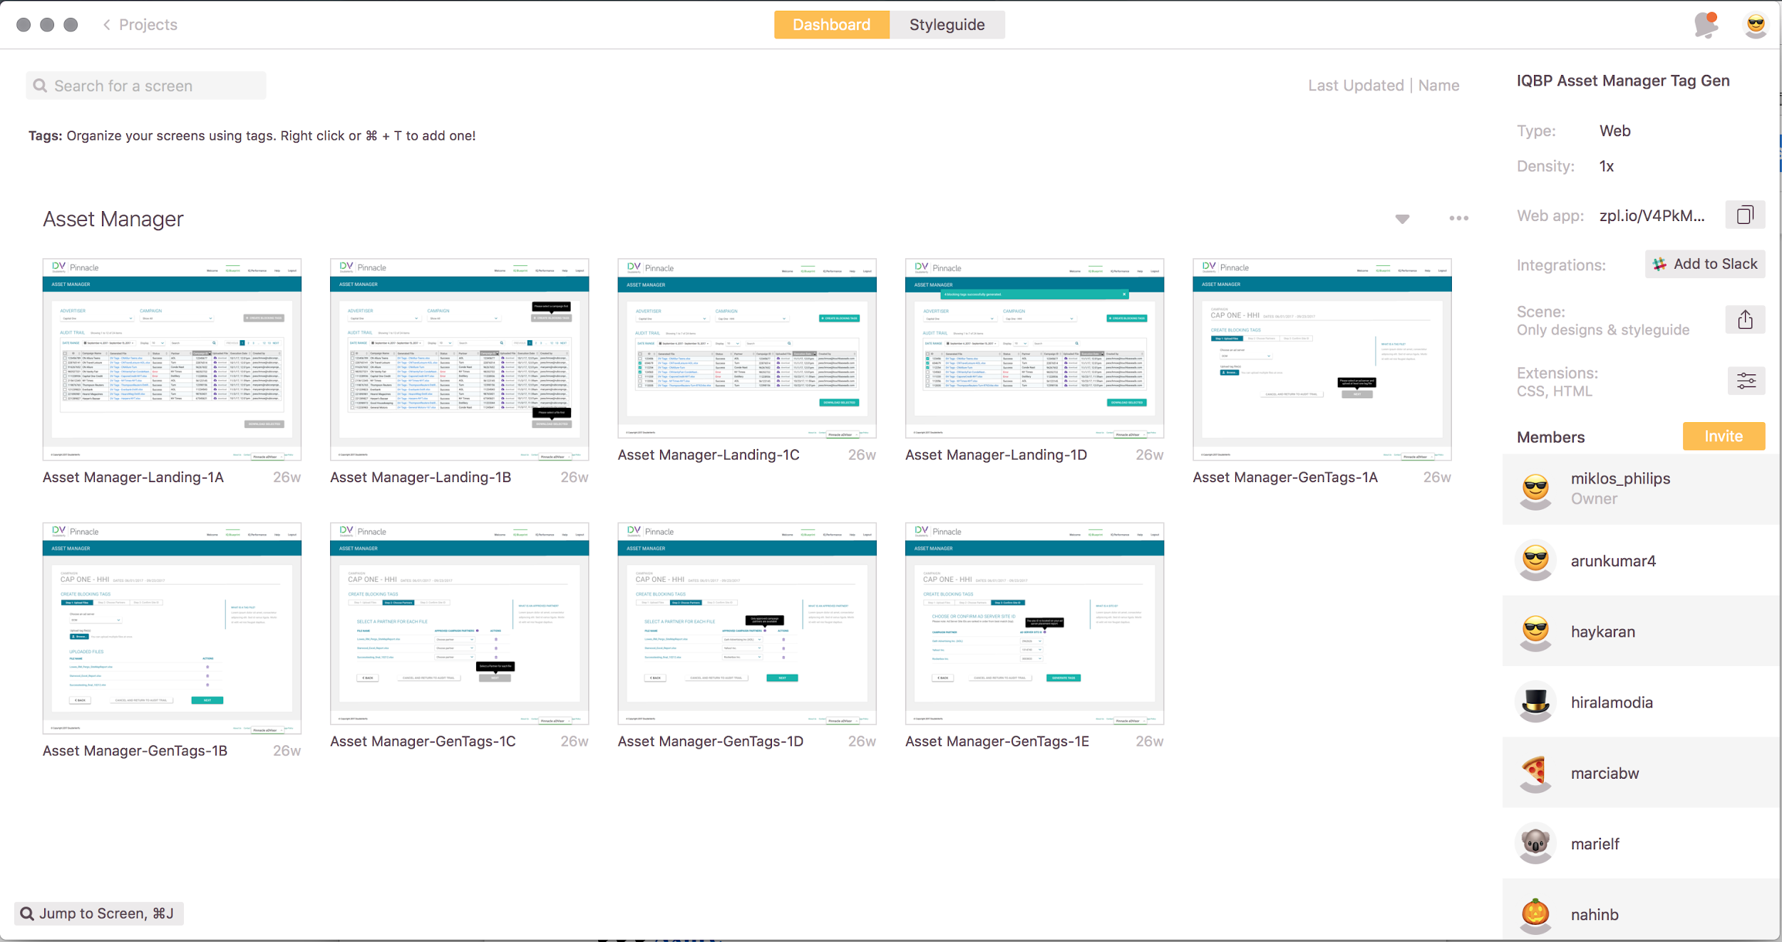Select member name arunkumar4
Image resolution: width=1782 pixels, height=942 pixels.
coord(1613,561)
